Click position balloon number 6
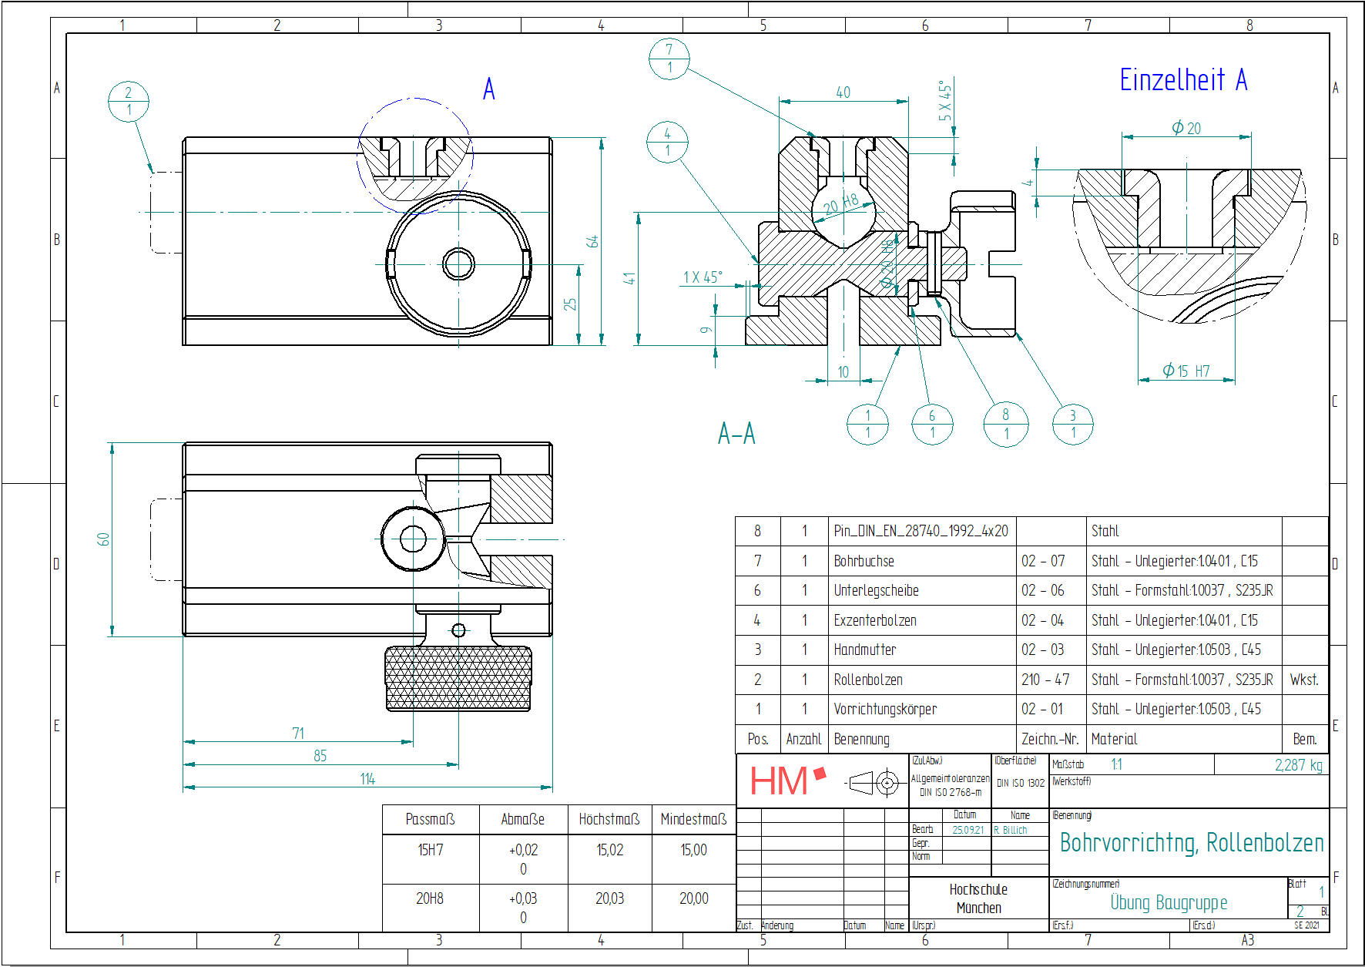Viewport: 1365px width, 967px height. pos(931,425)
